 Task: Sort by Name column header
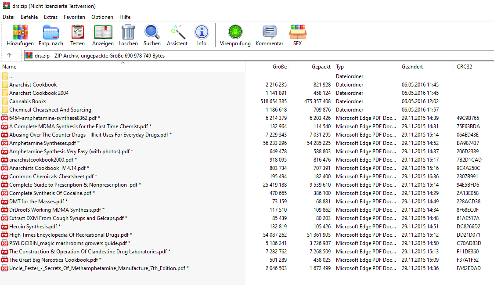(x=123, y=67)
